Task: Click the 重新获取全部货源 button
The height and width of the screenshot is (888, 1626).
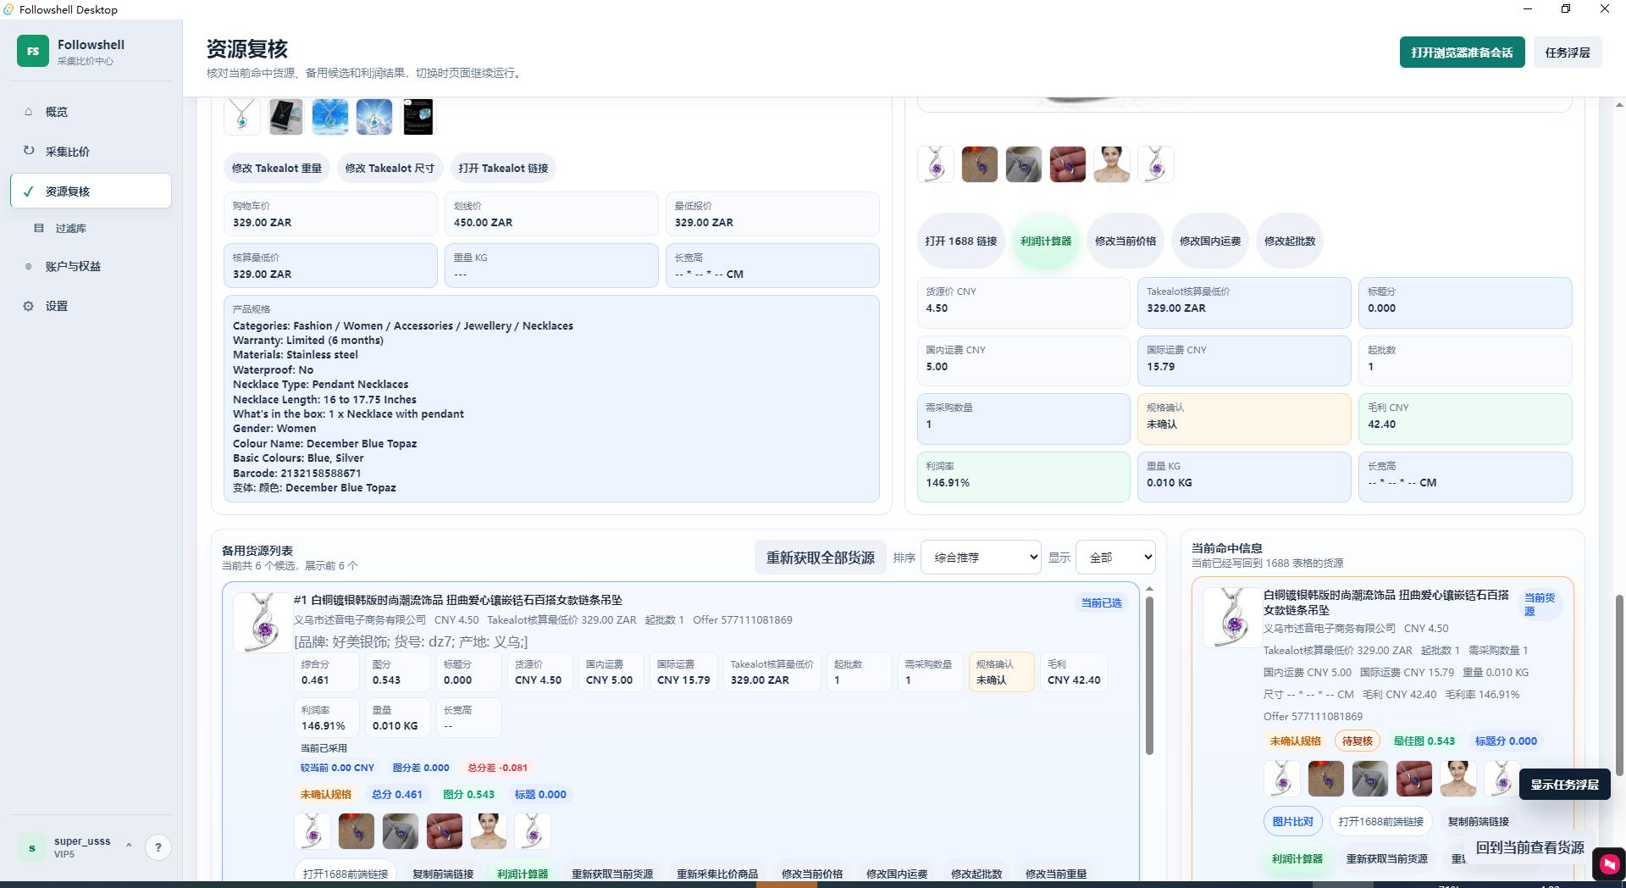Action: point(820,558)
